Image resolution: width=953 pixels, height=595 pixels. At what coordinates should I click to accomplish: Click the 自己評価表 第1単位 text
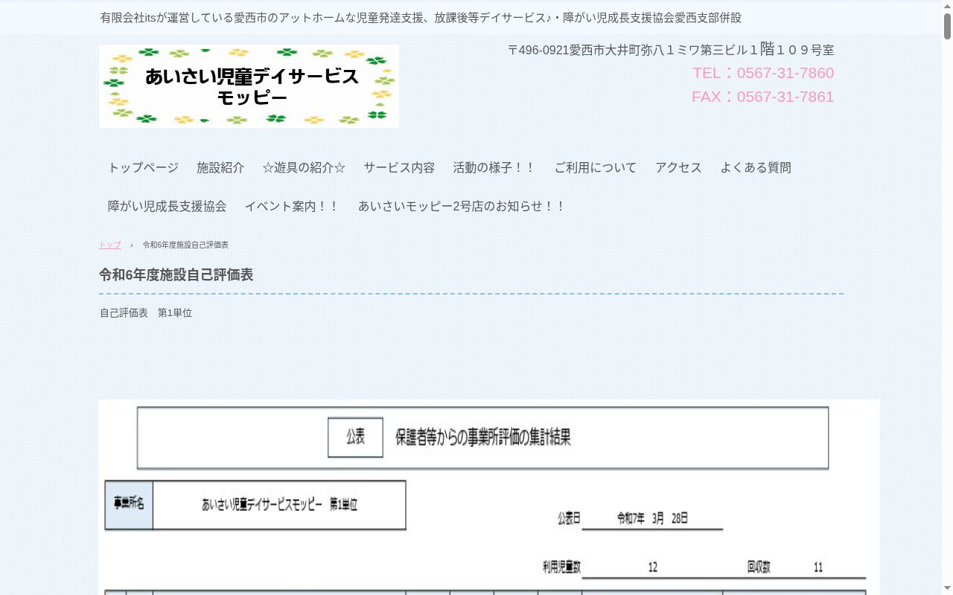(x=146, y=313)
